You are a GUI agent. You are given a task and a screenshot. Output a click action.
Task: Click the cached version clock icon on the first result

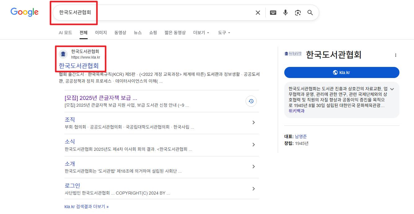pos(251,101)
